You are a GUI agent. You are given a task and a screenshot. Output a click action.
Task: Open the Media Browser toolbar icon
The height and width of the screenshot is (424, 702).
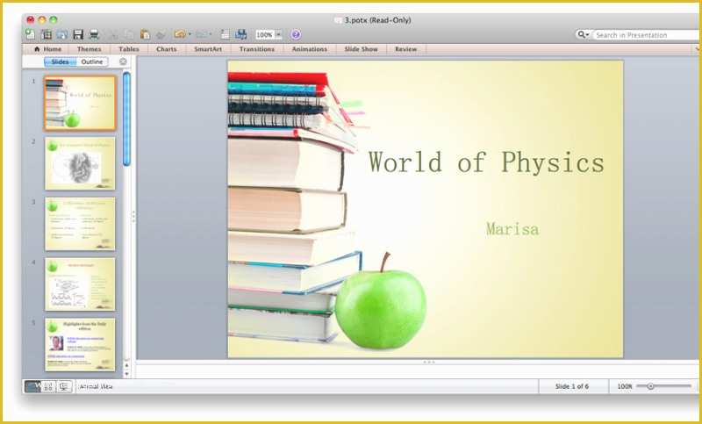tap(240, 34)
